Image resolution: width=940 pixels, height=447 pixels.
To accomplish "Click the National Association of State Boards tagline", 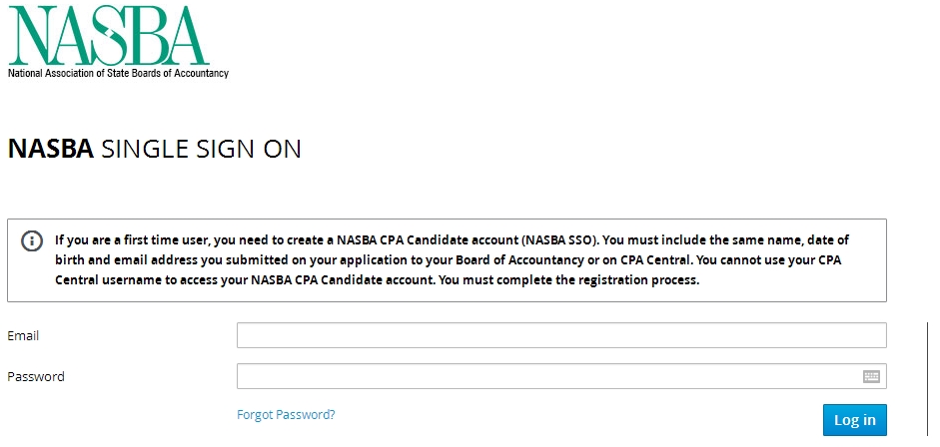I will point(118,73).
